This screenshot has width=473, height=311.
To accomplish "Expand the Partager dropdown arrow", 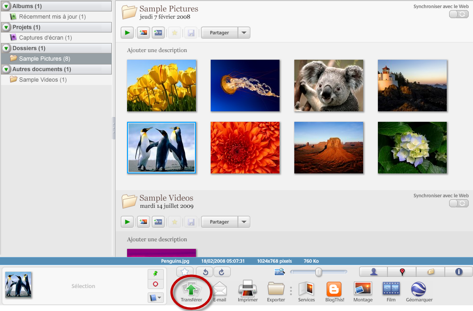I will [x=244, y=32].
